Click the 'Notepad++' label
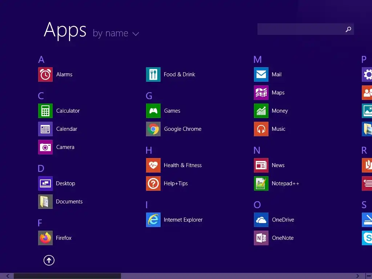 pyautogui.click(x=286, y=183)
